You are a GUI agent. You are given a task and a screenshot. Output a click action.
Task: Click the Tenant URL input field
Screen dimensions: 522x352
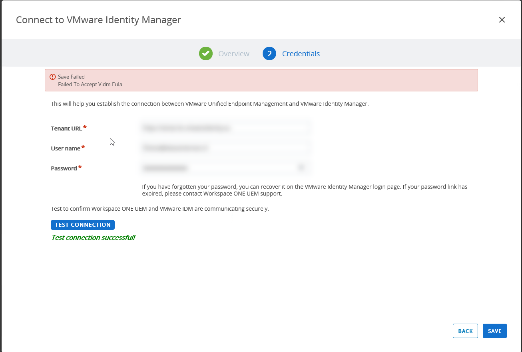click(226, 128)
